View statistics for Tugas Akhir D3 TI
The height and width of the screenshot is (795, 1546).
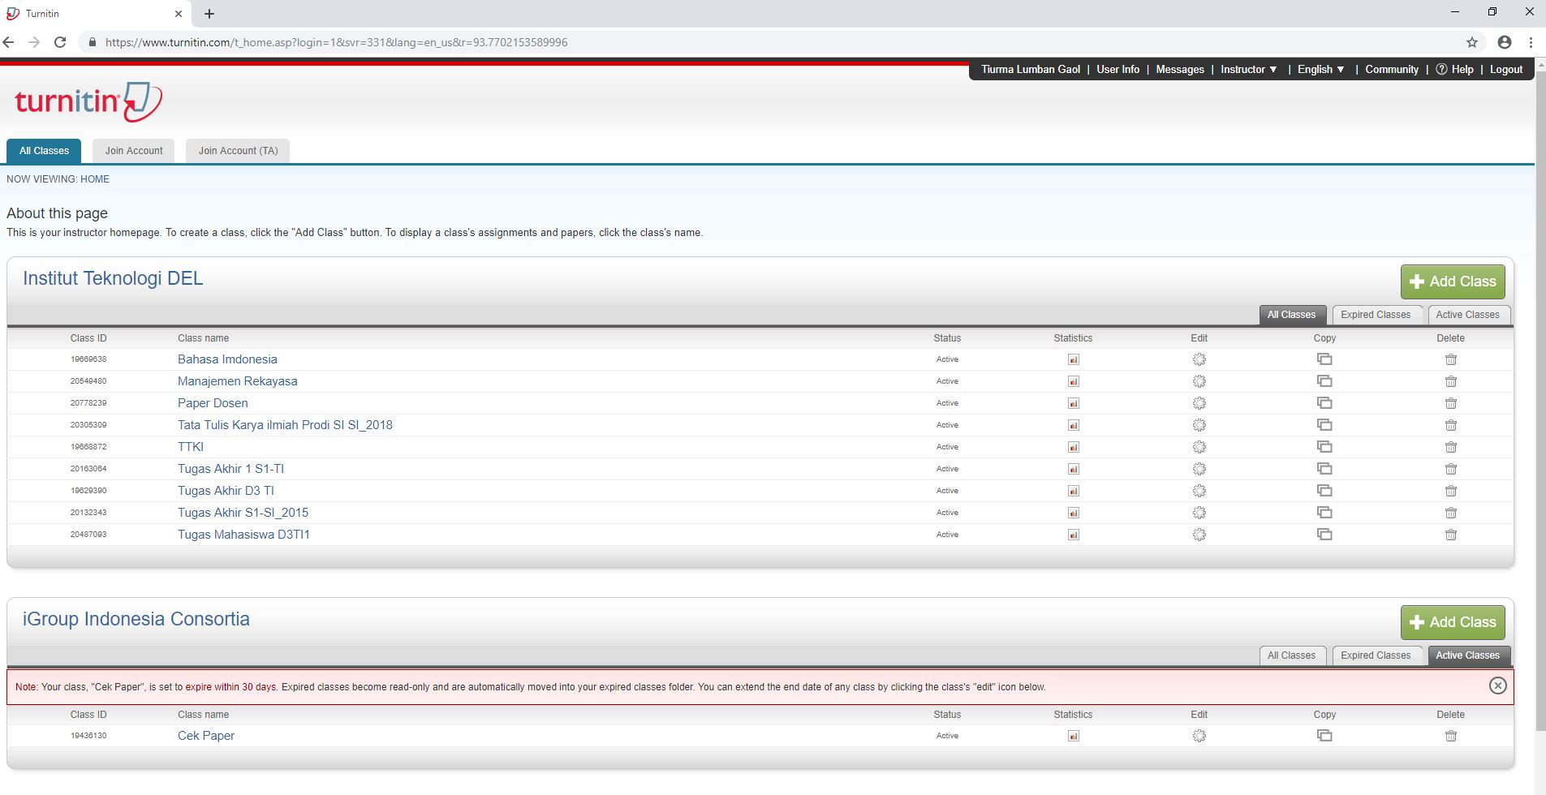(1073, 491)
